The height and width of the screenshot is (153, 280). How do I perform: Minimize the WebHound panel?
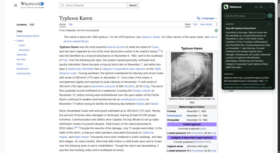266,7
